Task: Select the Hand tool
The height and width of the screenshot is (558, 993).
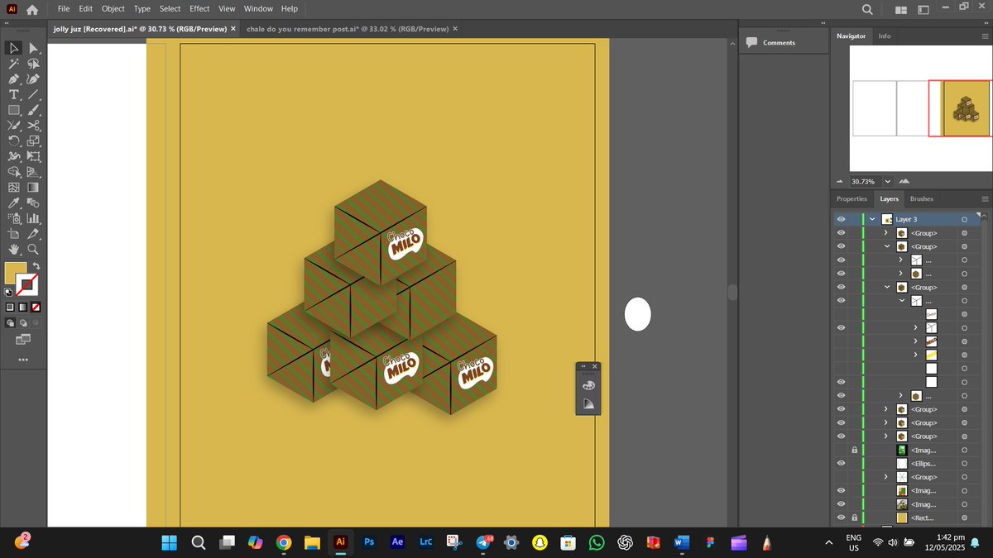Action: click(x=14, y=249)
